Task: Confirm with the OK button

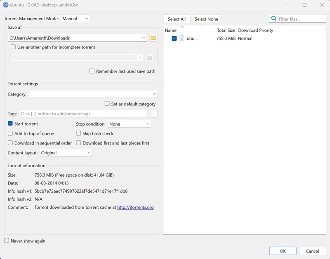Action: tap(283, 251)
